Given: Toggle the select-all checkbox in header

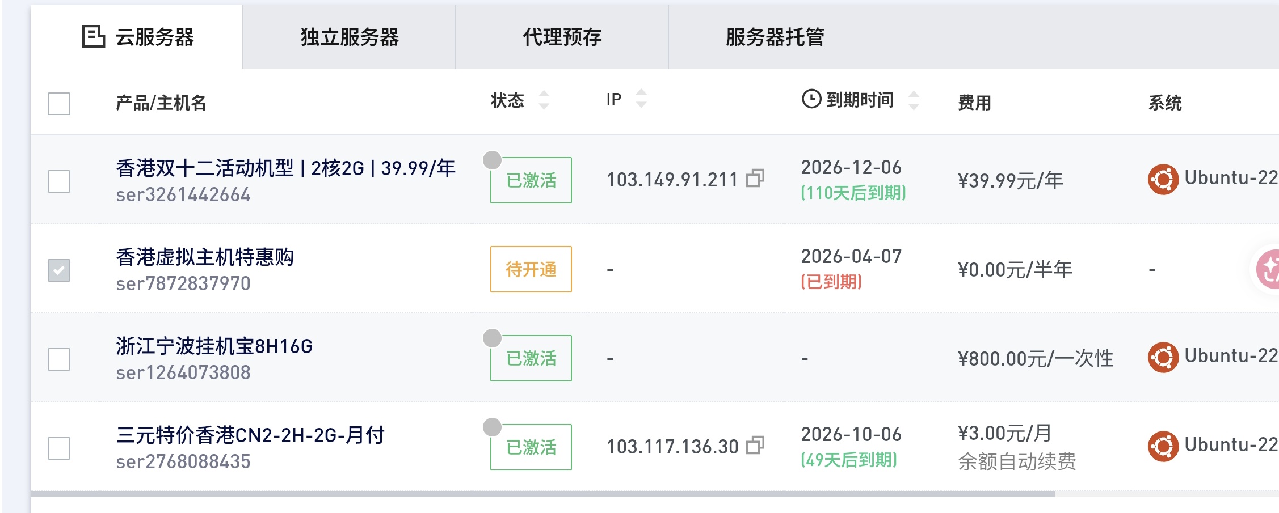Looking at the screenshot, I should pos(59,104).
